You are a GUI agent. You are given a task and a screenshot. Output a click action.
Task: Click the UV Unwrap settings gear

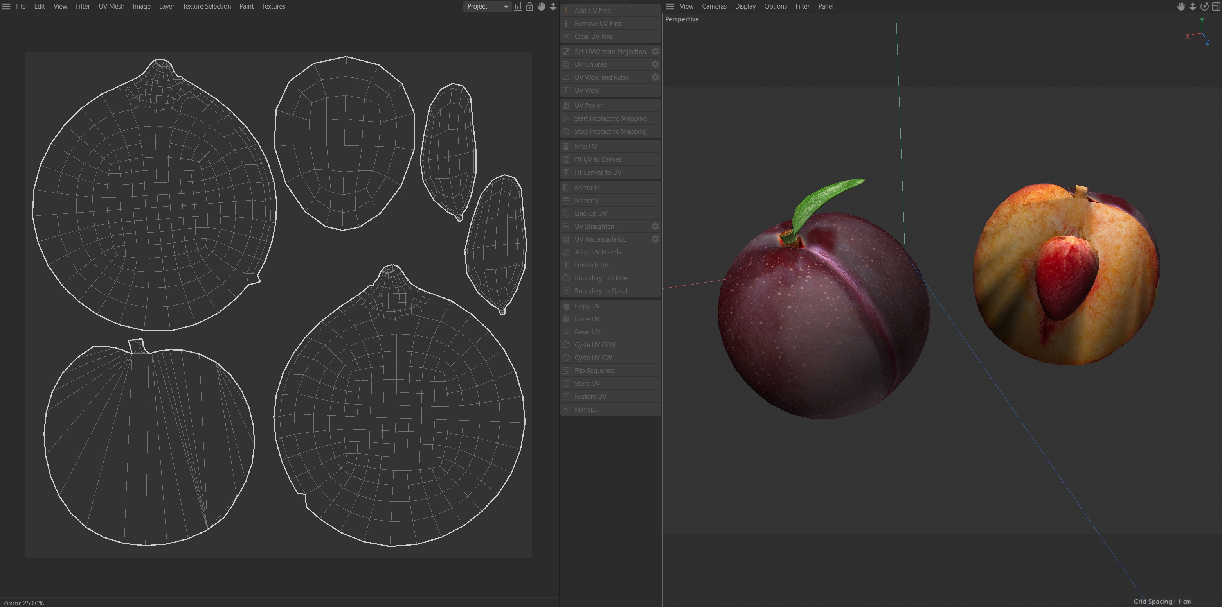click(655, 64)
